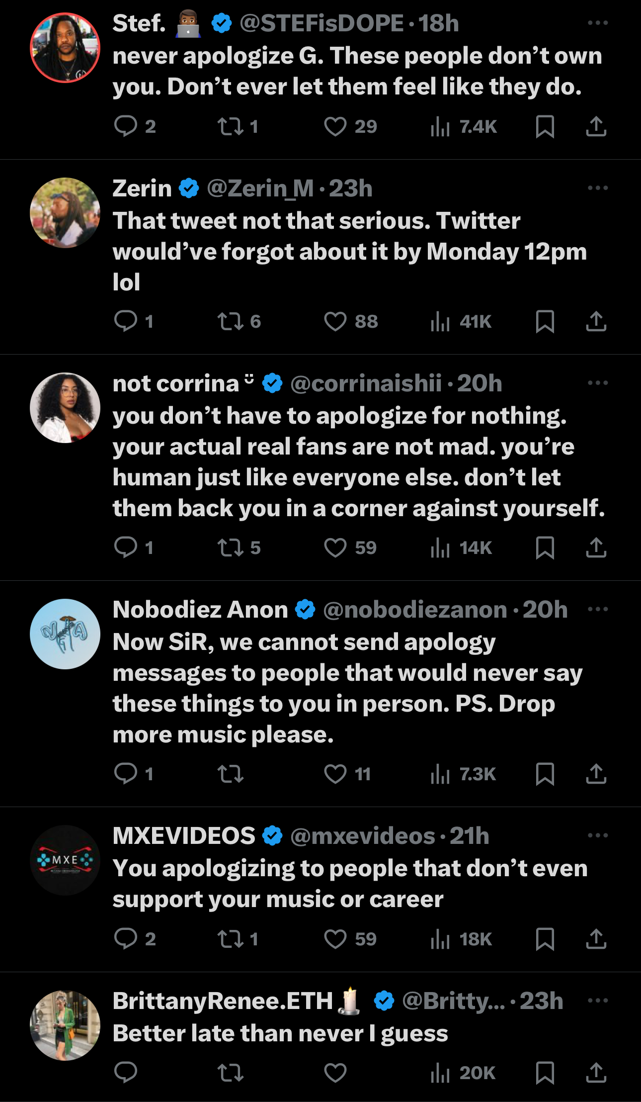This screenshot has height=1102, width=641.
Task: Retweet the MXEVIDEOS tweet
Action: pos(231,939)
